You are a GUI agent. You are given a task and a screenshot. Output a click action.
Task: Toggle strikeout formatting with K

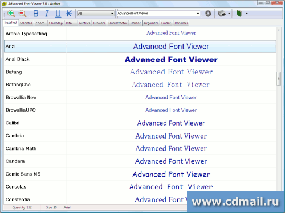(69, 14)
